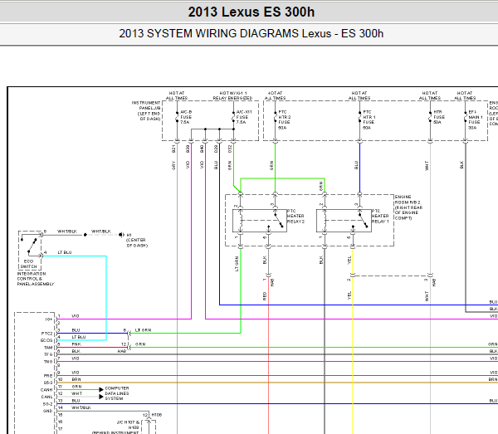Click "HOT W/ IG1 RELAY ENERGIZED" label

232,95
